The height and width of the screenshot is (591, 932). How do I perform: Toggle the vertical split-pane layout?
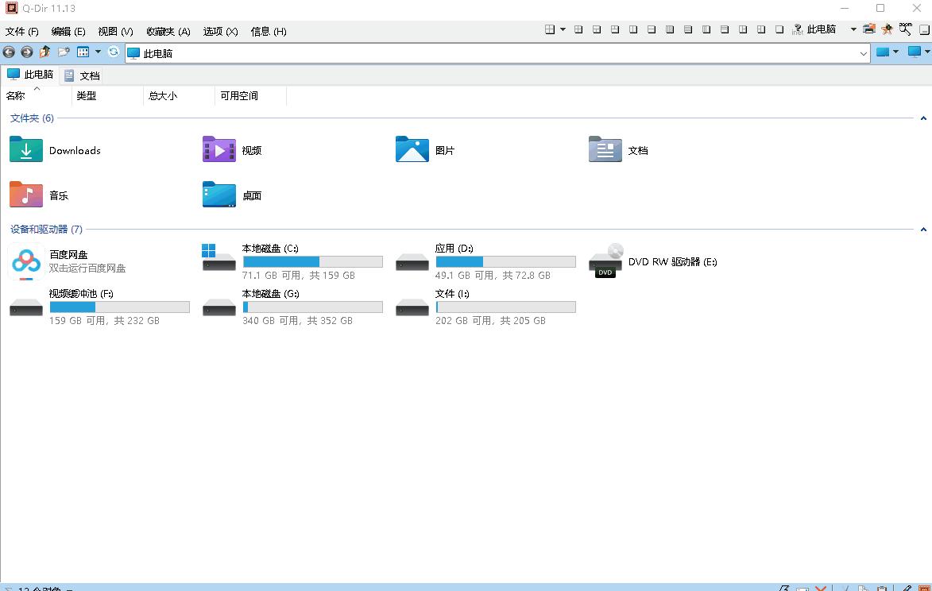tap(632, 29)
